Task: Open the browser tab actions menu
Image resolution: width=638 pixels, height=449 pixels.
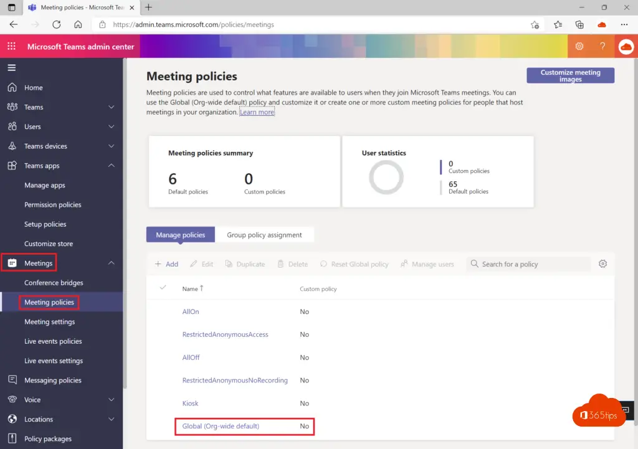Action: click(11, 7)
